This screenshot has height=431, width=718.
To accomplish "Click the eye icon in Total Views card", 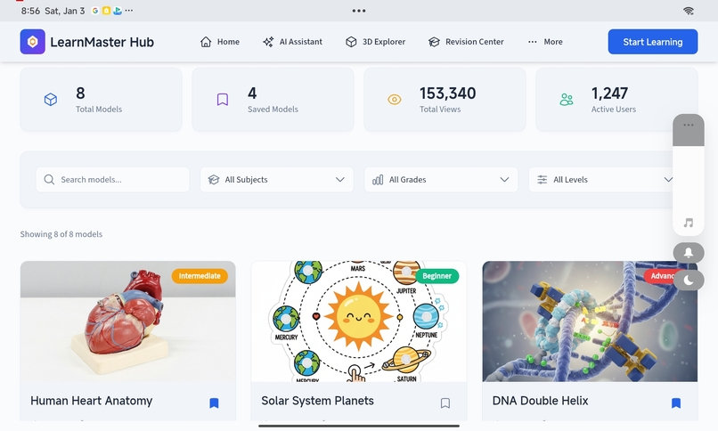I will [395, 99].
